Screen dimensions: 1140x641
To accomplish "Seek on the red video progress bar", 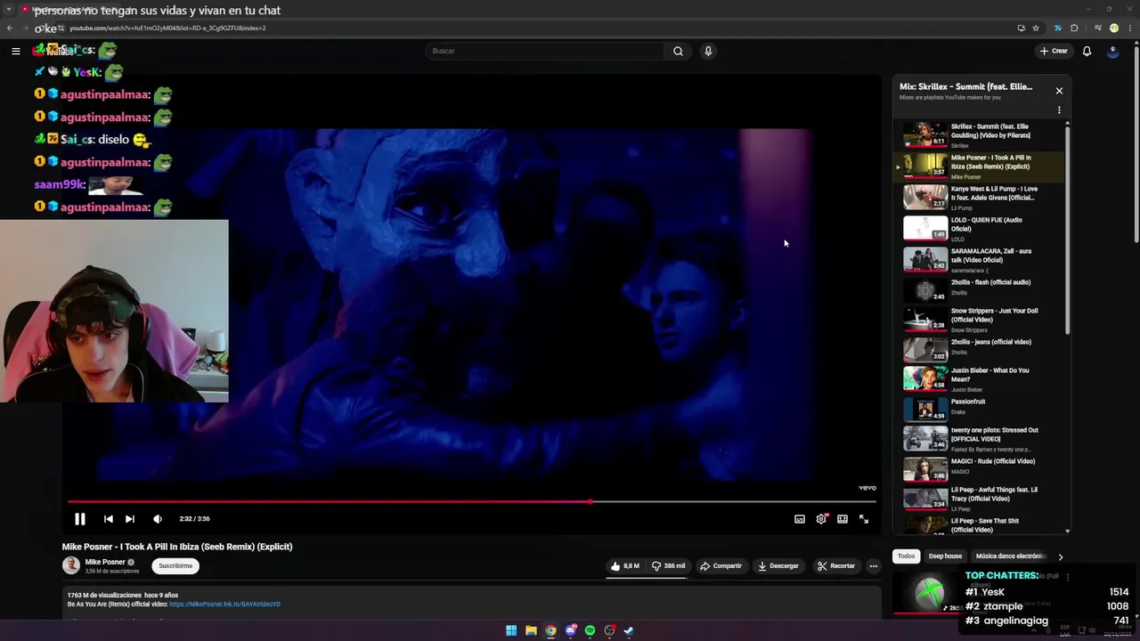I will (x=471, y=502).
